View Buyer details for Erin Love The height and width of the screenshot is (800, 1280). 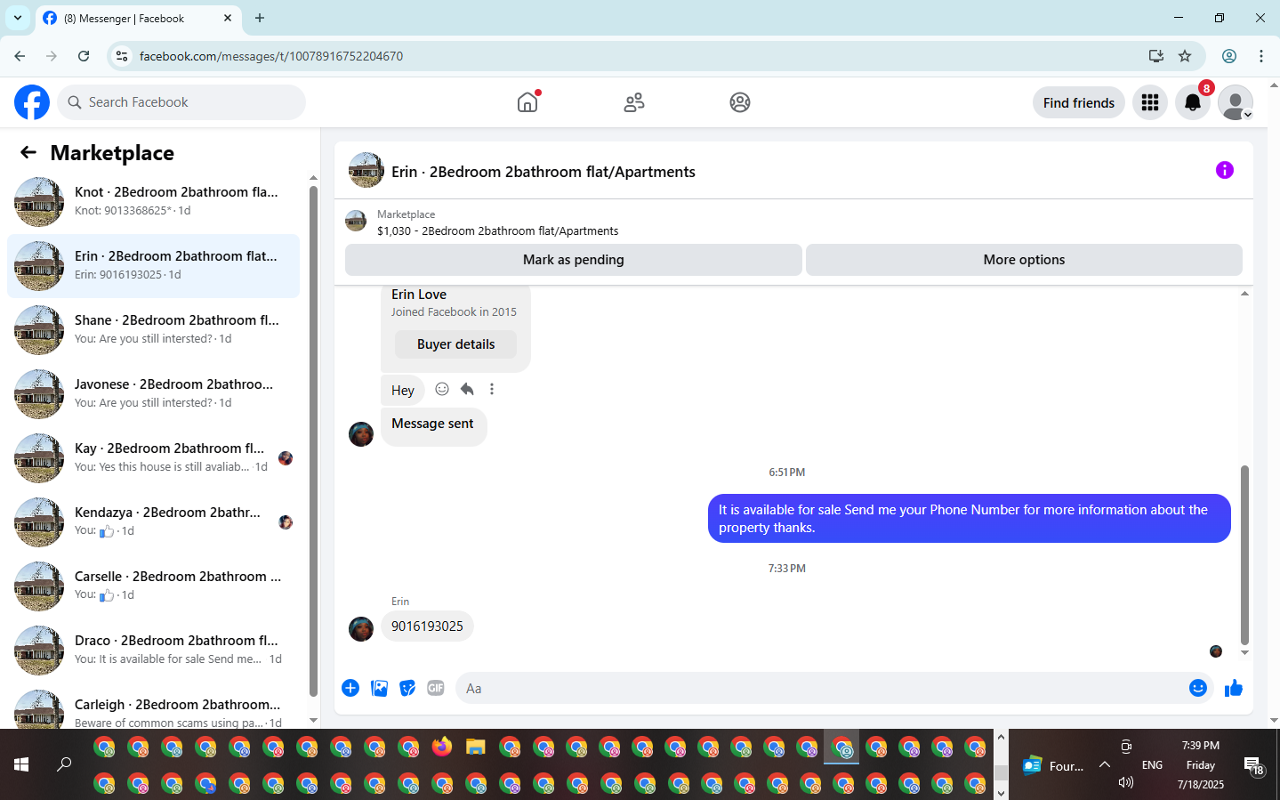coord(456,344)
